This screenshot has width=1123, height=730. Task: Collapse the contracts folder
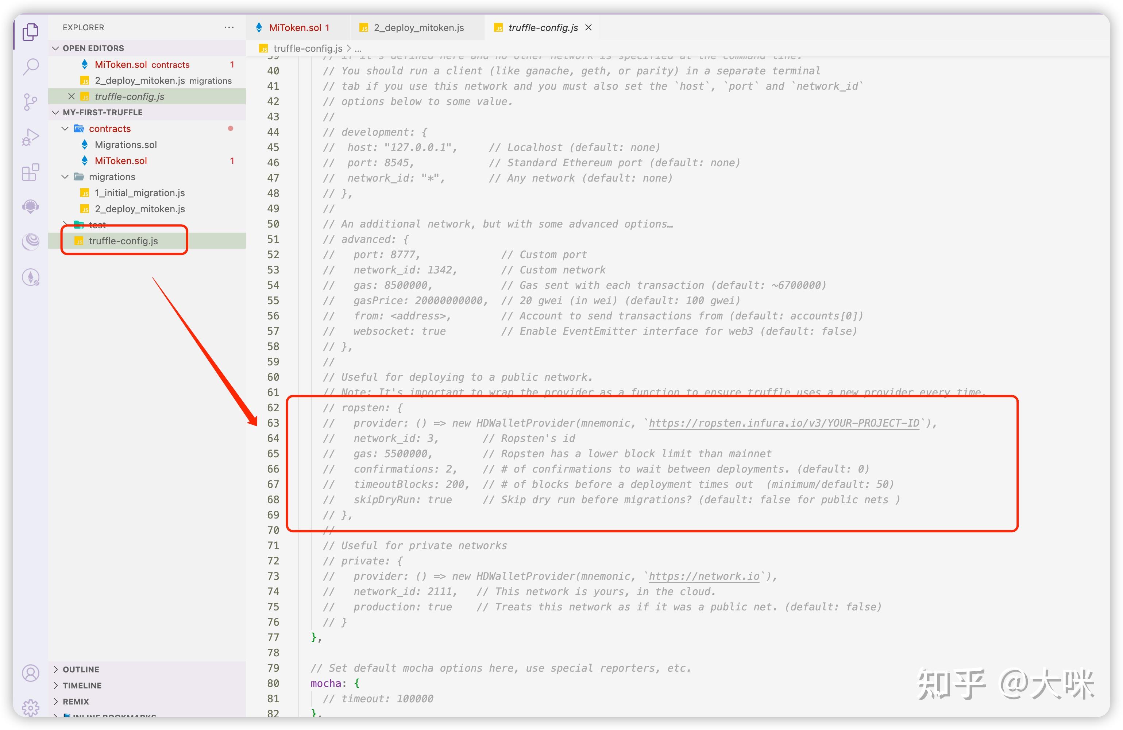[x=65, y=129]
